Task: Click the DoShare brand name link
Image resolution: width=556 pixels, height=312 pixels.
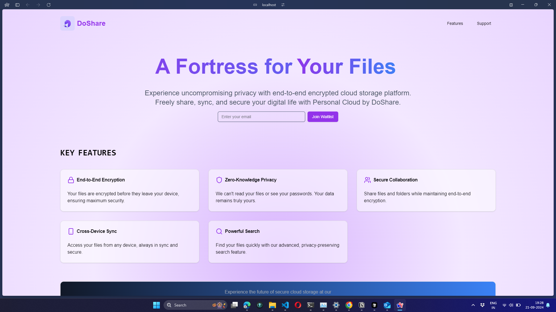Action: tap(91, 23)
